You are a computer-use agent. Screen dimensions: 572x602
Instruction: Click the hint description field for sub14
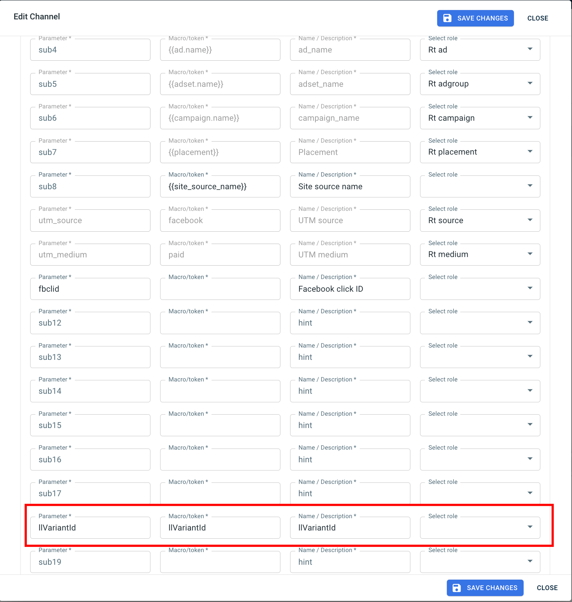pyautogui.click(x=350, y=391)
